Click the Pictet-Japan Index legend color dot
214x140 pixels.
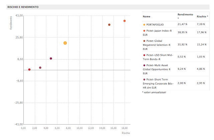pos(144,31)
